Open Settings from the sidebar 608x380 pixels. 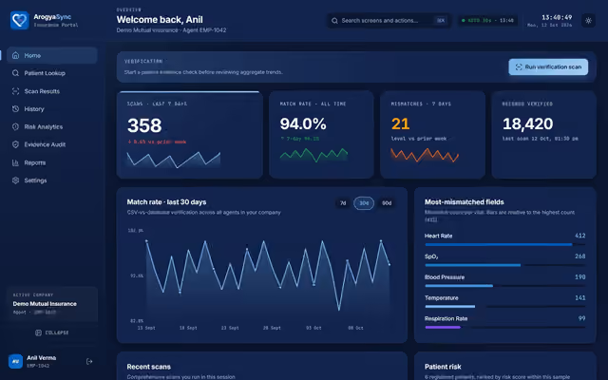click(x=52, y=180)
